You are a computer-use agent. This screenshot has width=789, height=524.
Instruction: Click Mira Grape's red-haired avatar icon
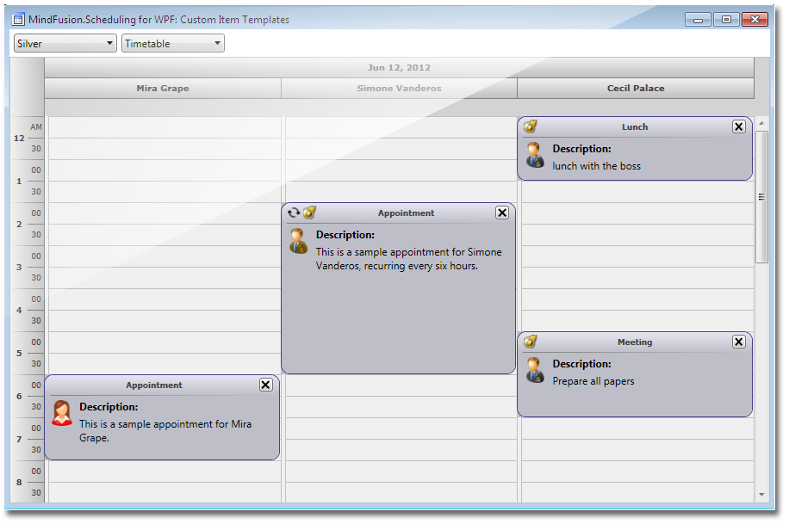[62, 413]
